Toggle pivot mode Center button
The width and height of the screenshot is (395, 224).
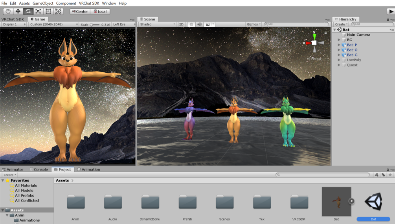coord(80,11)
